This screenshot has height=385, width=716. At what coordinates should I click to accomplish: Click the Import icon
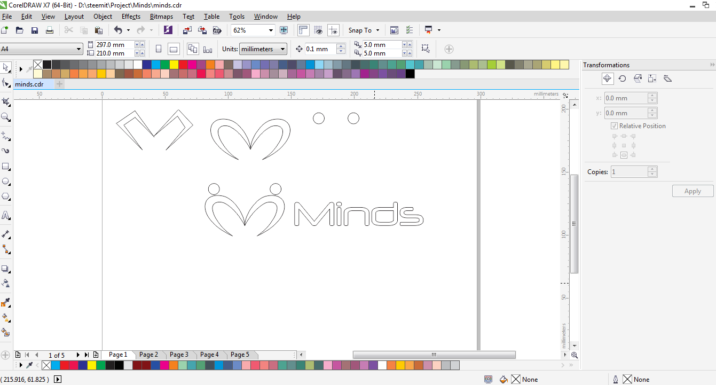click(187, 30)
